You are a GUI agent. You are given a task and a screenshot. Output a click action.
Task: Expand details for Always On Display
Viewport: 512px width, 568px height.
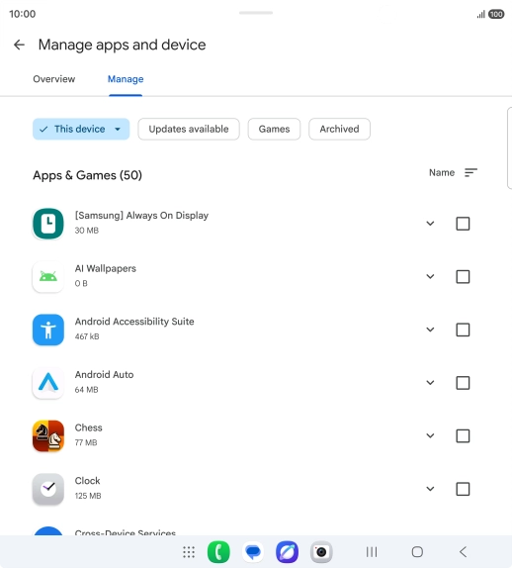coord(430,224)
